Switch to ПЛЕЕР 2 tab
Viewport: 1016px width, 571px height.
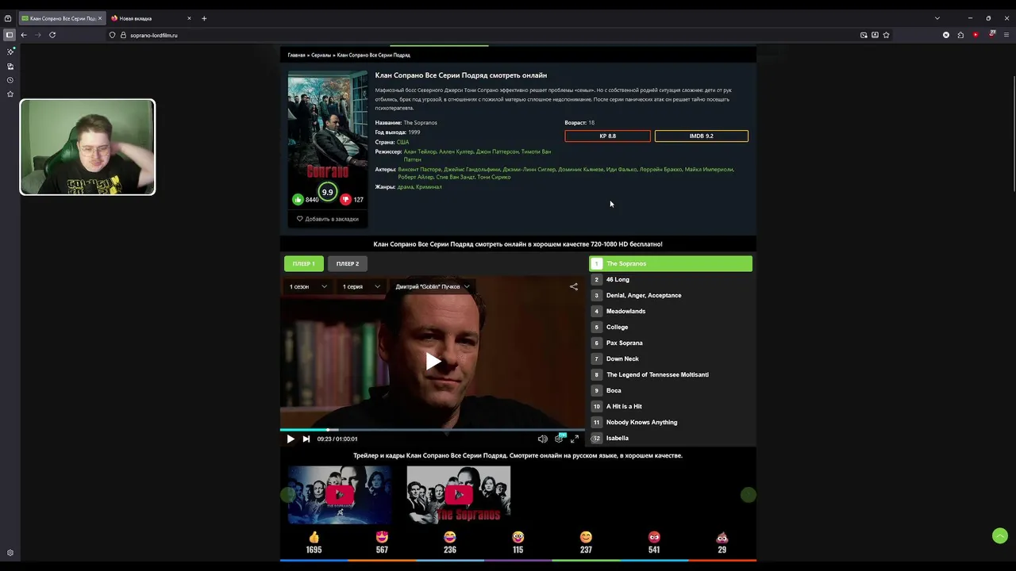348,263
